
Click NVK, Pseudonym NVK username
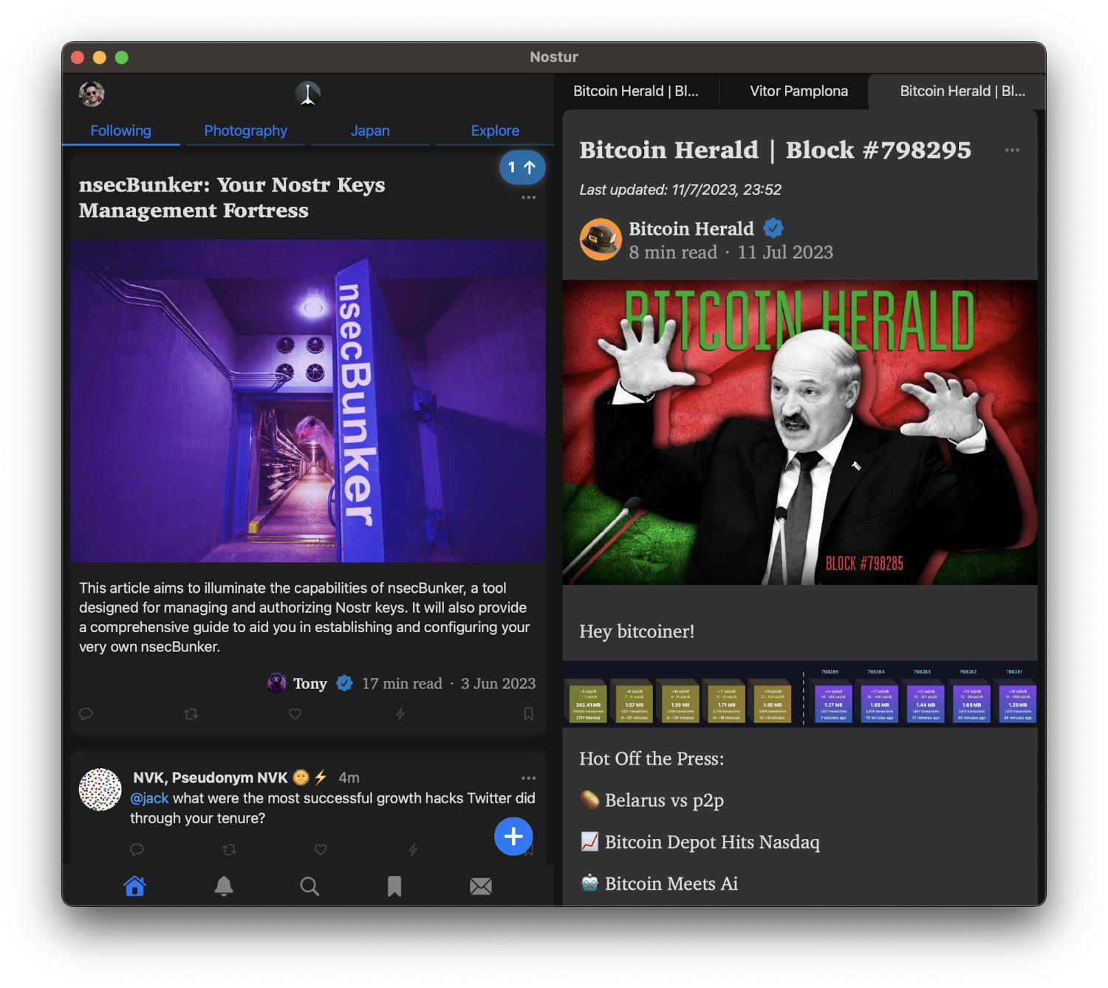(211, 778)
